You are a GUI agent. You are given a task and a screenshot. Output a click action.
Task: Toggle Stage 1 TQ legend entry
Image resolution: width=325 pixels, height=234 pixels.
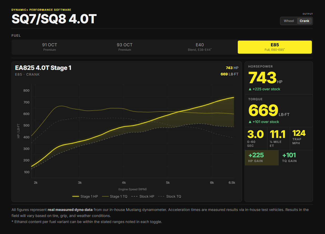click(x=115, y=196)
